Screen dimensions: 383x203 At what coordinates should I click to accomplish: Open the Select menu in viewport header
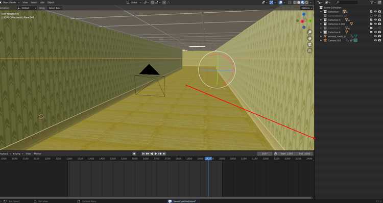pos(34,3)
